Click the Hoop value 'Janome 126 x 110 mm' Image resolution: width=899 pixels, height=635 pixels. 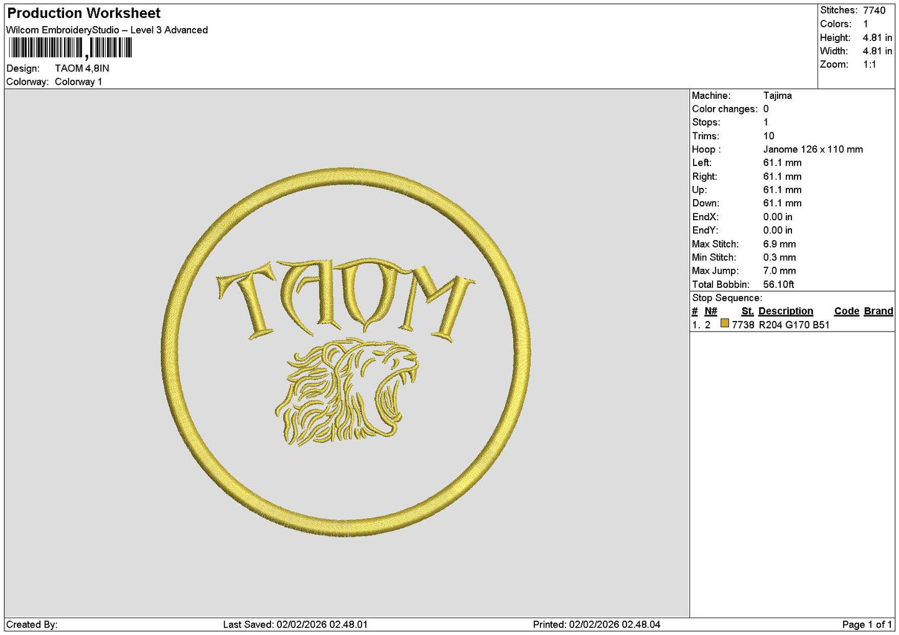point(813,149)
